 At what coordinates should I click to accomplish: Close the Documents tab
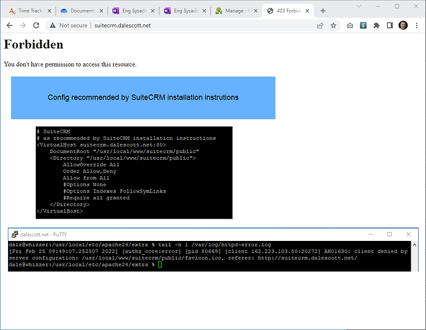101,11
